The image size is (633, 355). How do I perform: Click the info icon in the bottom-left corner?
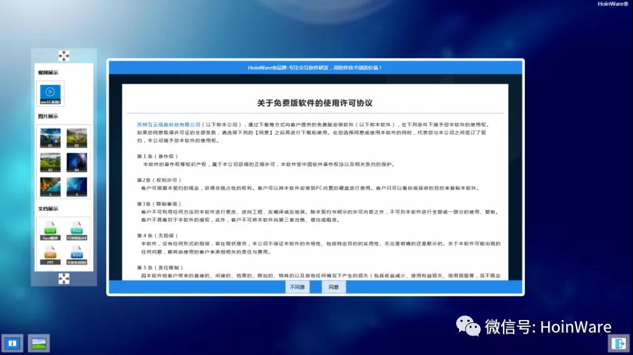pos(12,343)
